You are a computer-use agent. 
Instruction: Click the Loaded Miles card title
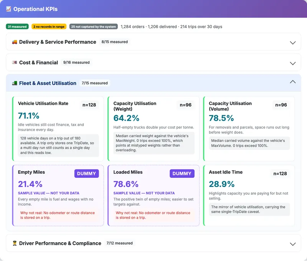point(128,172)
